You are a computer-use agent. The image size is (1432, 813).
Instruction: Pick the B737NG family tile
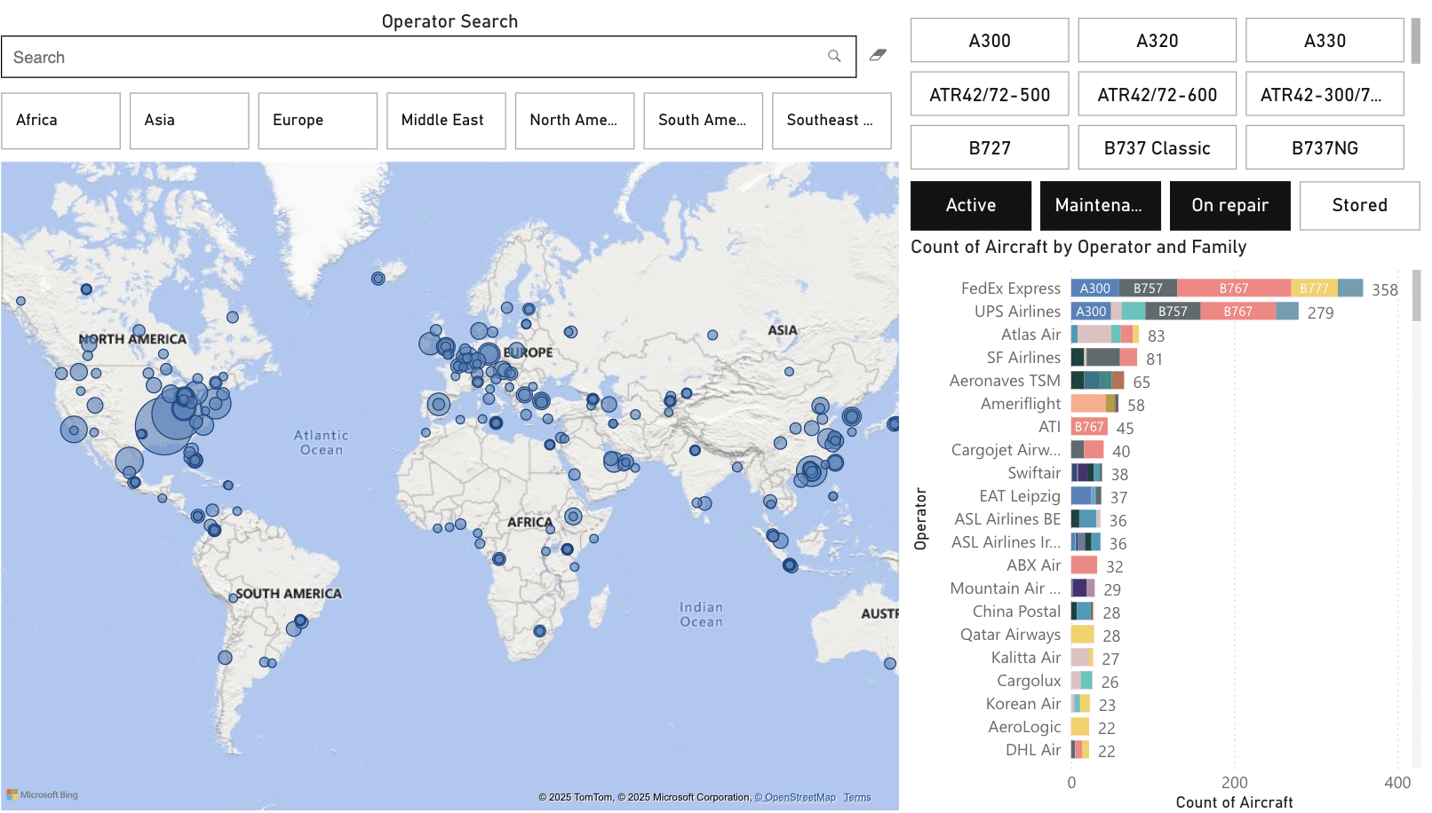tap(1325, 147)
